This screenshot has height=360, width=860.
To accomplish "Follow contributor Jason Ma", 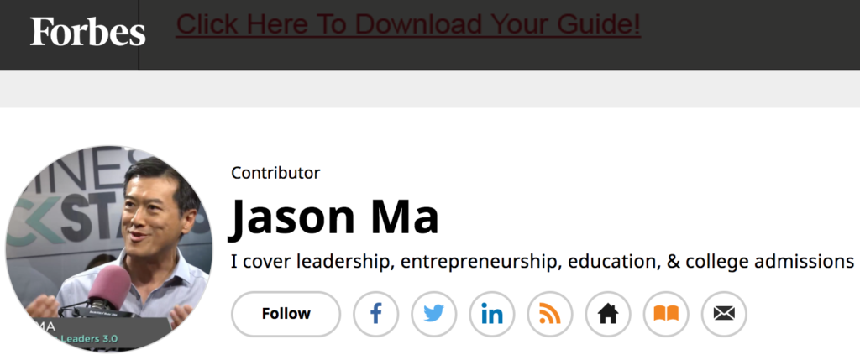I will point(286,314).
